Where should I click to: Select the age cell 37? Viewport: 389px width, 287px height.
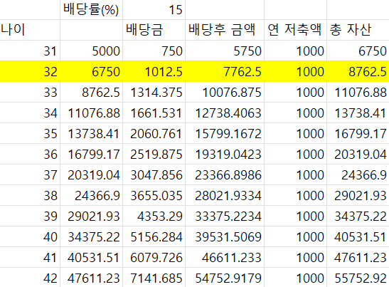30,174
